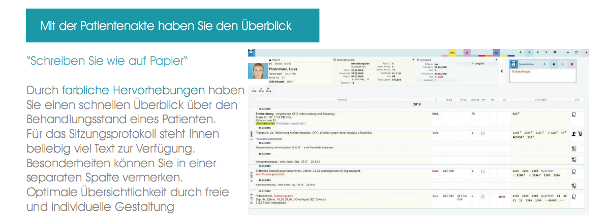Screen dimensions: 616x223
Task: Click the highlighted Übernahmefall text
Action: coord(266,123)
